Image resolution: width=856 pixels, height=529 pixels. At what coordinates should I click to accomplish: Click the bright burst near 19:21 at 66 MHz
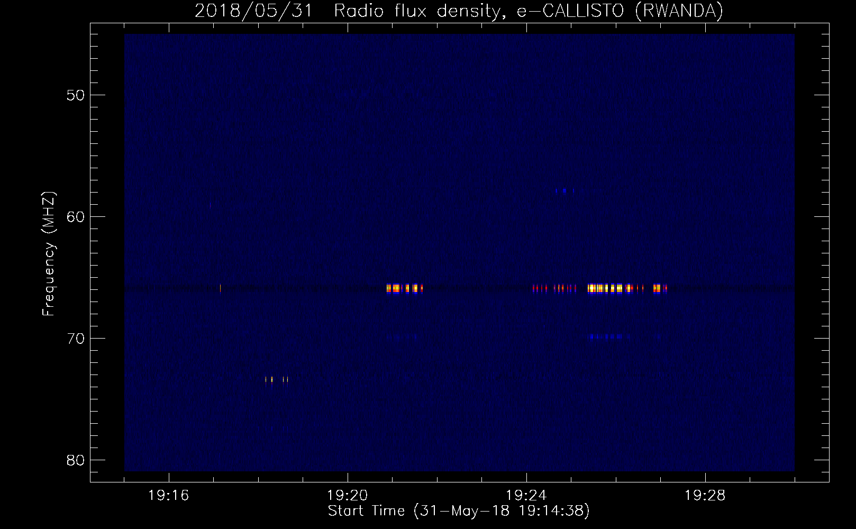pos(405,288)
